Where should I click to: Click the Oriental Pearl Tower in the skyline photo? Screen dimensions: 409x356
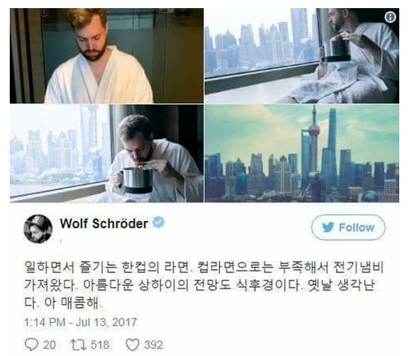[x=313, y=146]
